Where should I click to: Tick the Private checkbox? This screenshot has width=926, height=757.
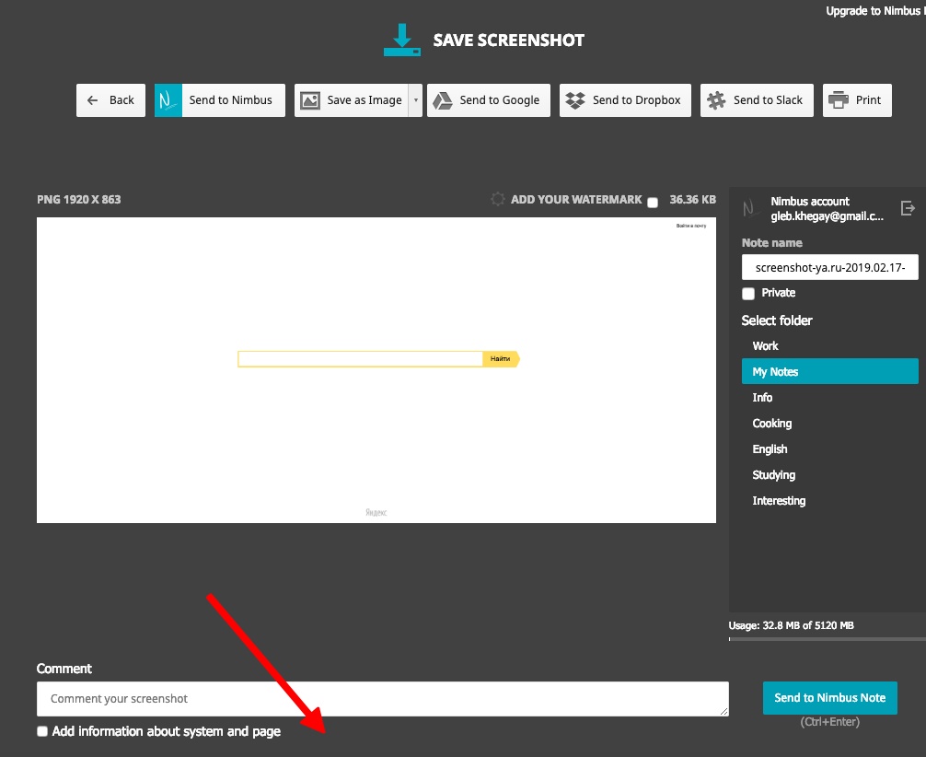click(748, 294)
